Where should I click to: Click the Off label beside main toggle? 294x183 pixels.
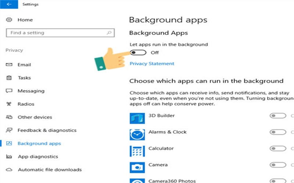click(155, 53)
